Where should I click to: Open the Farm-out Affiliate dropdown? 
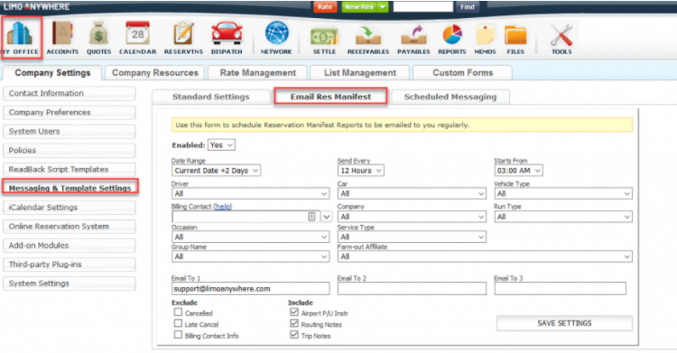pos(485,256)
